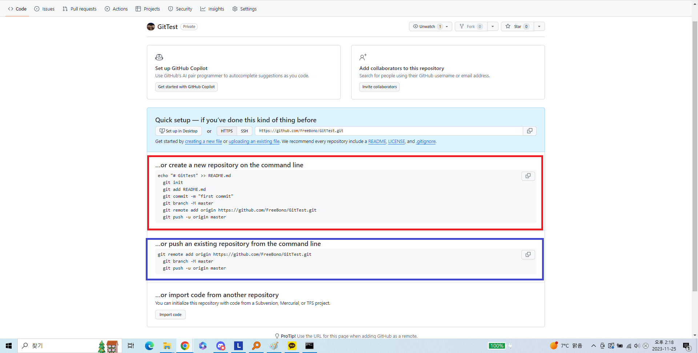The height and width of the screenshot is (353, 698).
Task: Click the git init command line
Action: tap(173, 182)
